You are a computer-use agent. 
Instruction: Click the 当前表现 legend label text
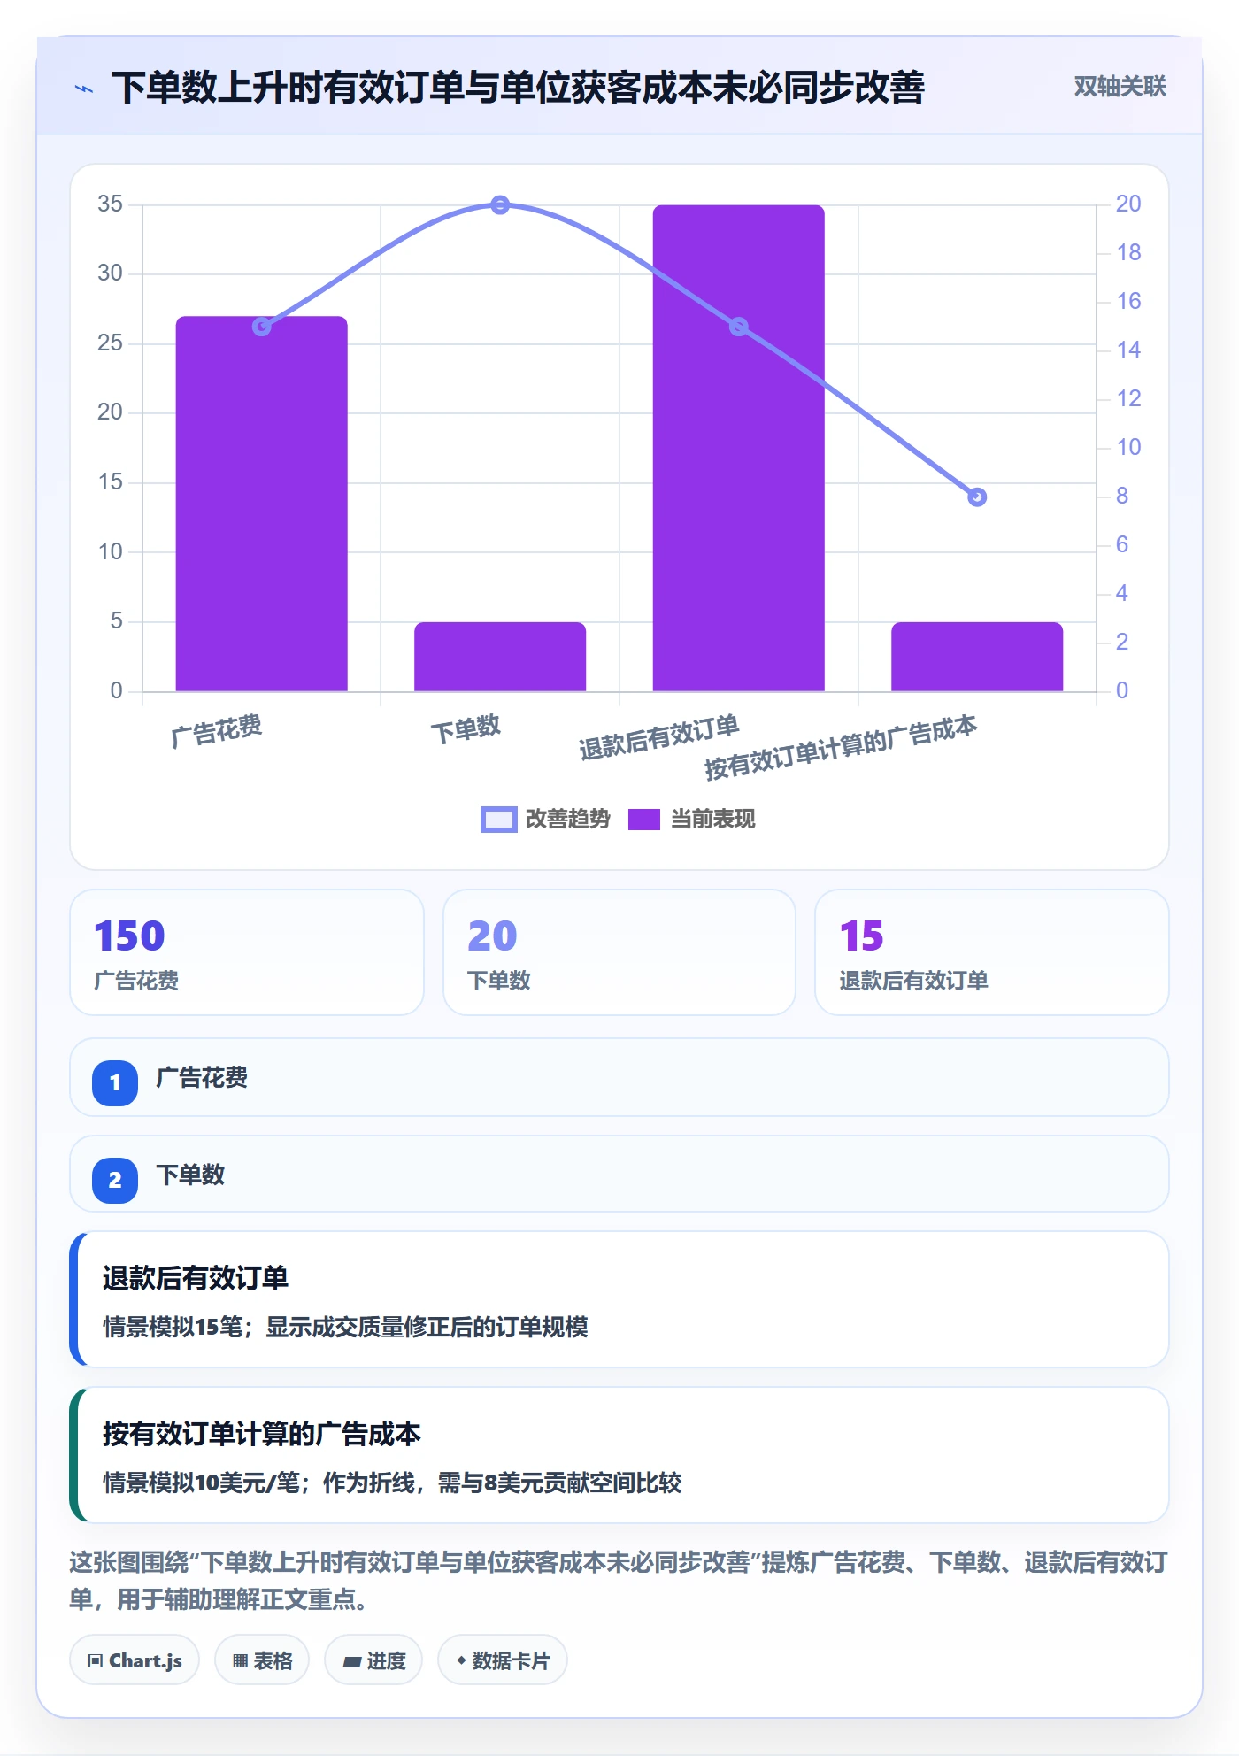pos(712,820)
